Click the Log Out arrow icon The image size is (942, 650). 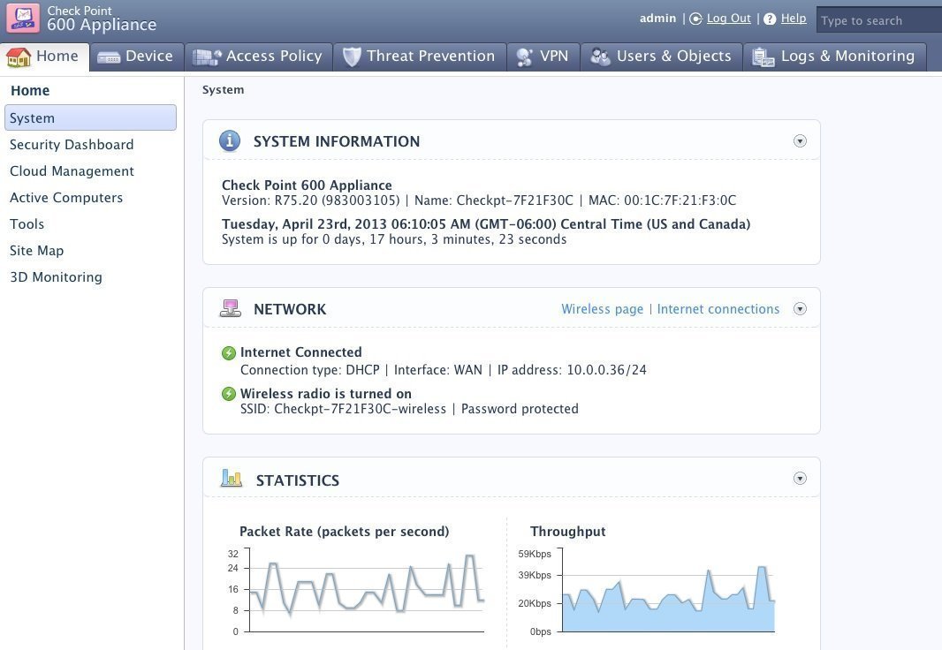[696, 19]
